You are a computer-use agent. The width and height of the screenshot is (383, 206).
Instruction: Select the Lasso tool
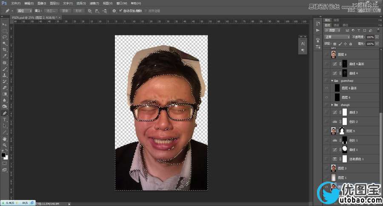click(4, 37)
